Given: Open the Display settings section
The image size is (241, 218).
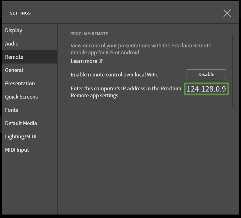Looking at the screenshot, I should point(14,30).
